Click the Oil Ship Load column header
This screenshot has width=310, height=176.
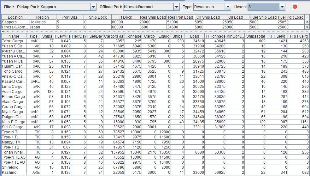208,17
